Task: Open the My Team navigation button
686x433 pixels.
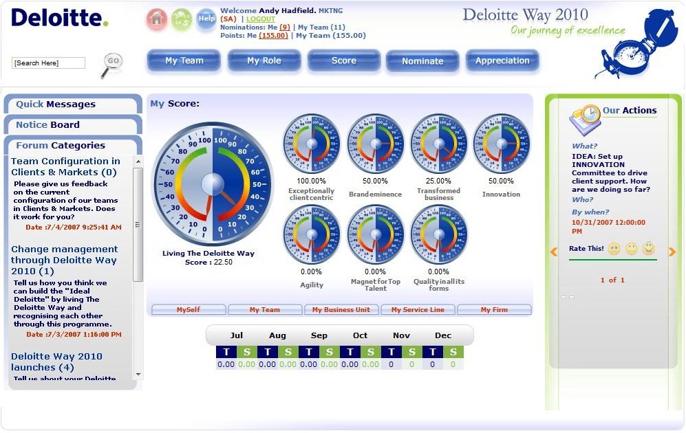Action: pos(184,60)
